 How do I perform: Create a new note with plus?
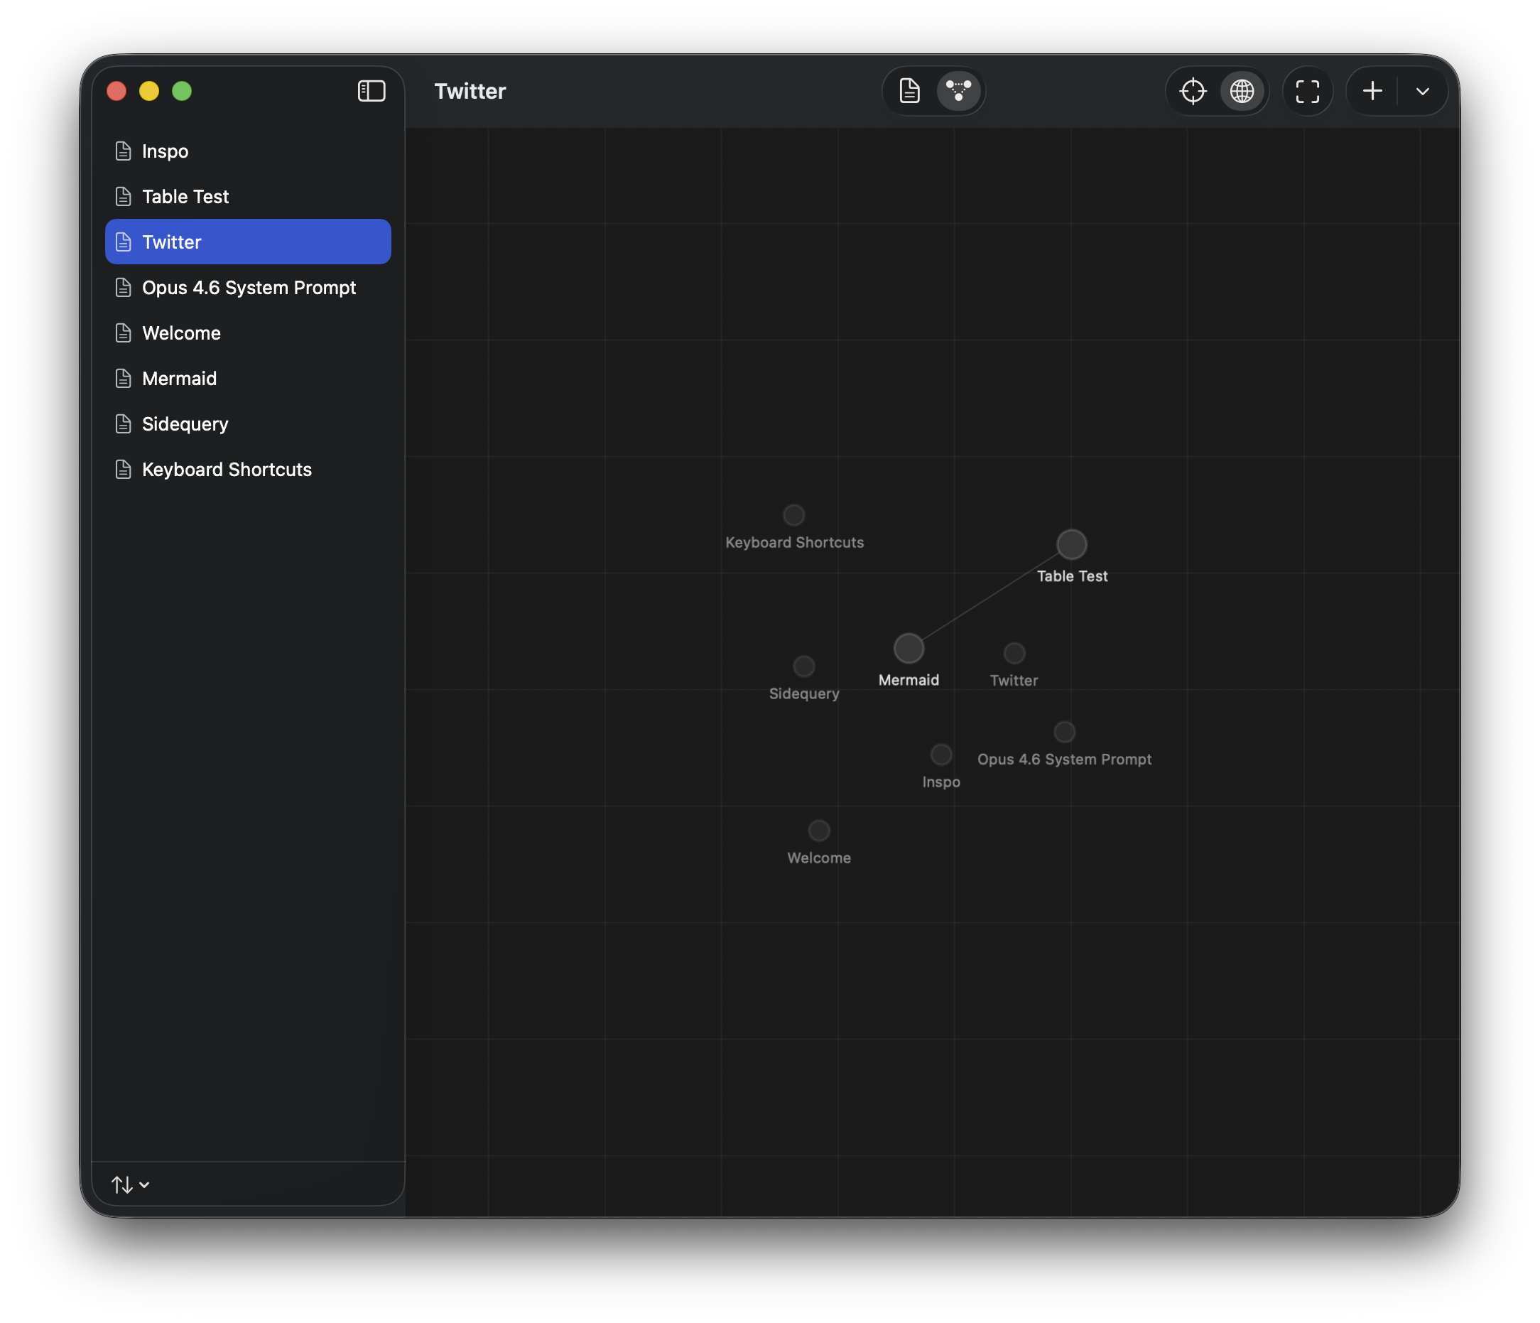(x=1372, y=91)
